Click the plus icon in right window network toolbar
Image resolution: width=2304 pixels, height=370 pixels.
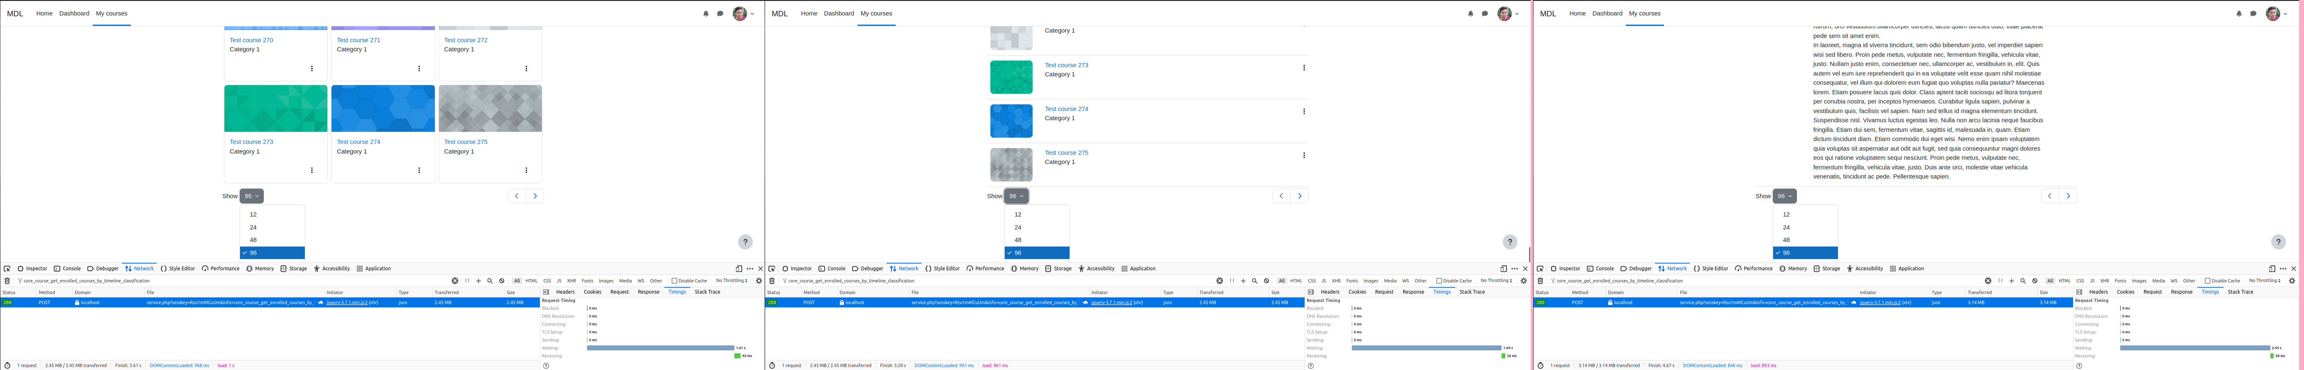point(2011,281)
